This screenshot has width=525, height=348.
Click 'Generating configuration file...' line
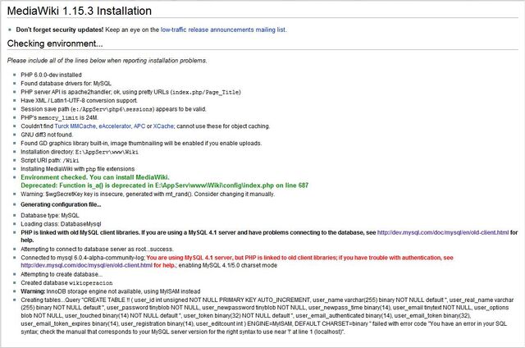pyautogui.click(x=61, y=204)
